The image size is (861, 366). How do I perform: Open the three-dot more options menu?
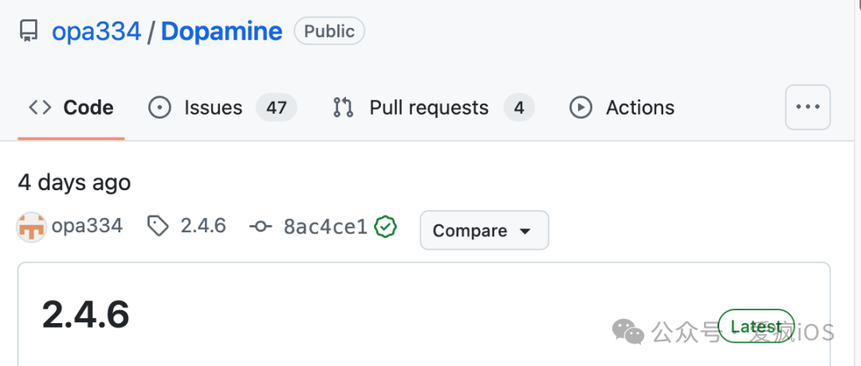pyautogui.click(x=808, y=107)
